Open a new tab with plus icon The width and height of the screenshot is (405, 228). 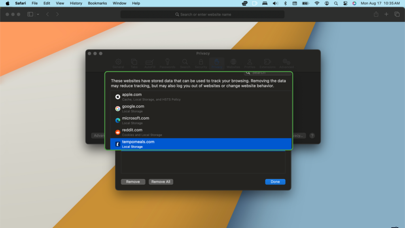386,14
